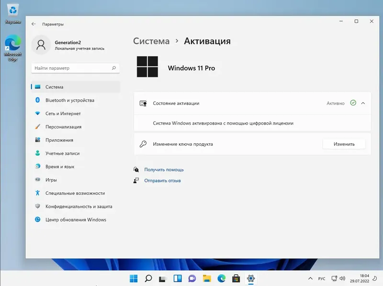Open Специальные возможности settings

[76, 193]
